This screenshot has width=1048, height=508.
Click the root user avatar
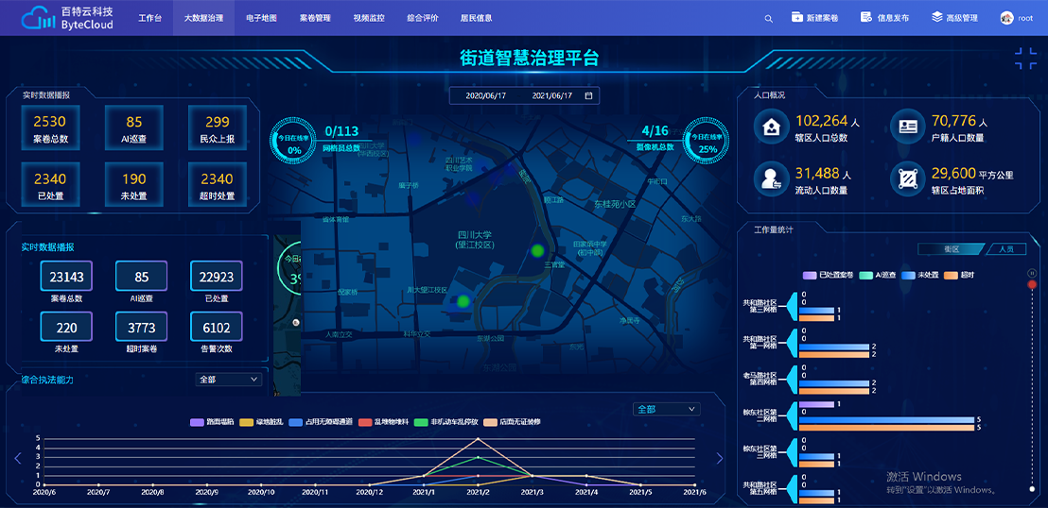[x=1006, y=18]
